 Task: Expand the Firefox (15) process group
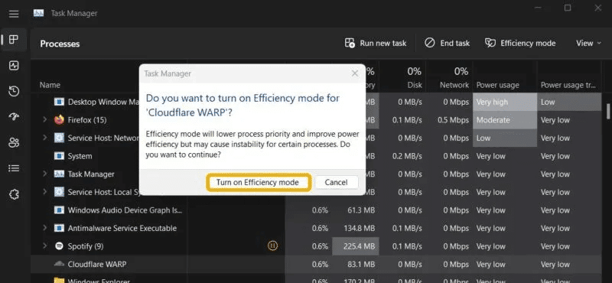[45, 120]
